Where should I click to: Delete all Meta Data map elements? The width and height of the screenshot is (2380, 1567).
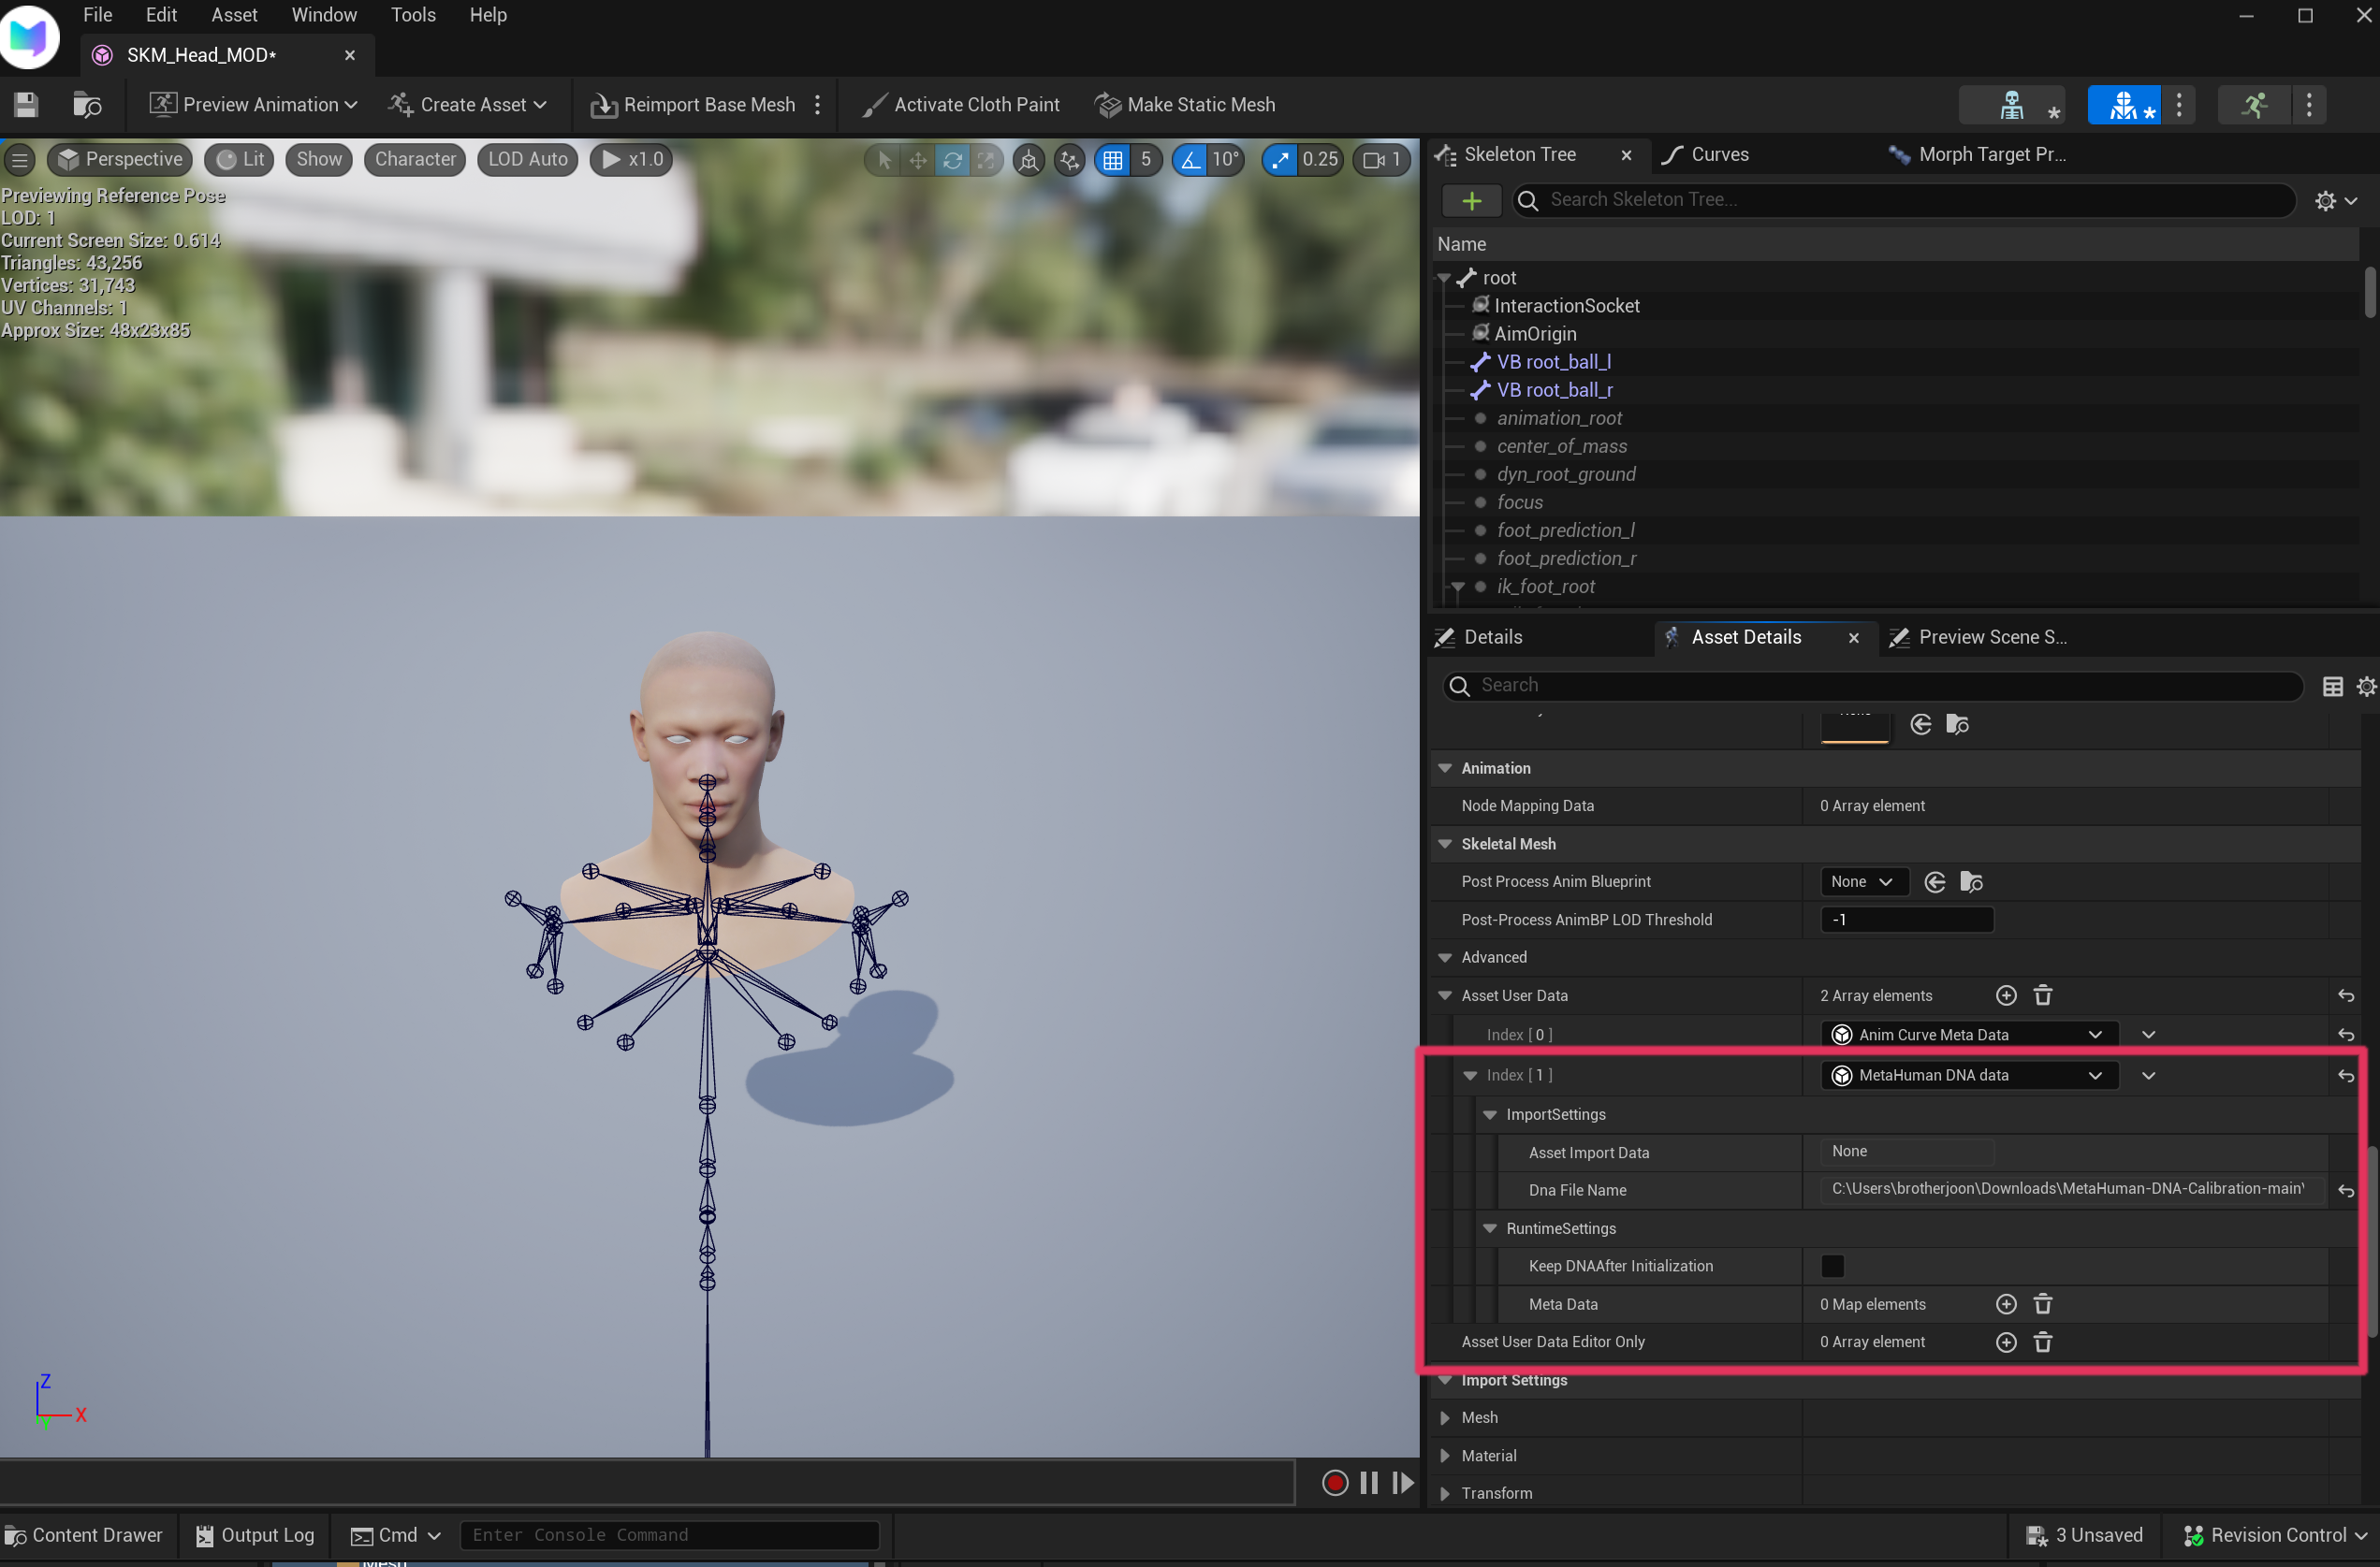(x=2043, y=1304)
